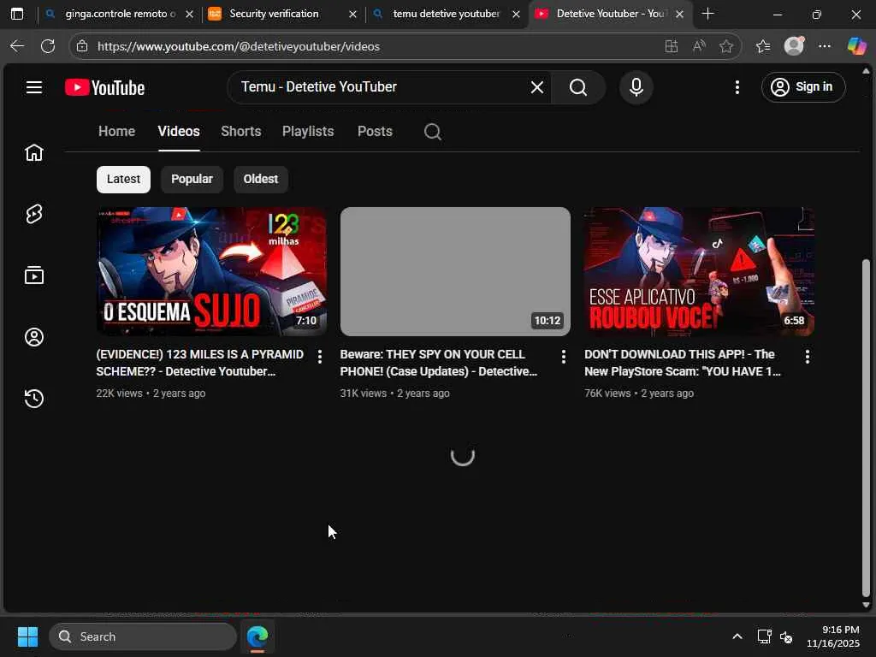Open the tab actions menu icon
The width and height of the screenshot is (876, 657).
17,14
